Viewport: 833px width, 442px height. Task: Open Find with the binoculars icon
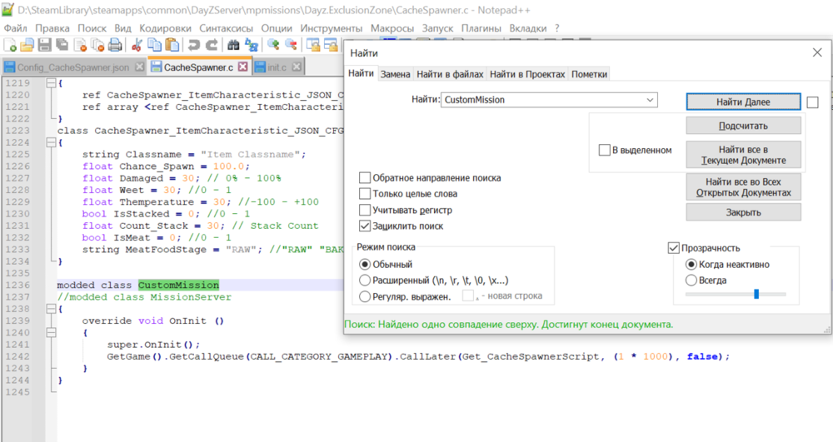(x=233, y=45)
